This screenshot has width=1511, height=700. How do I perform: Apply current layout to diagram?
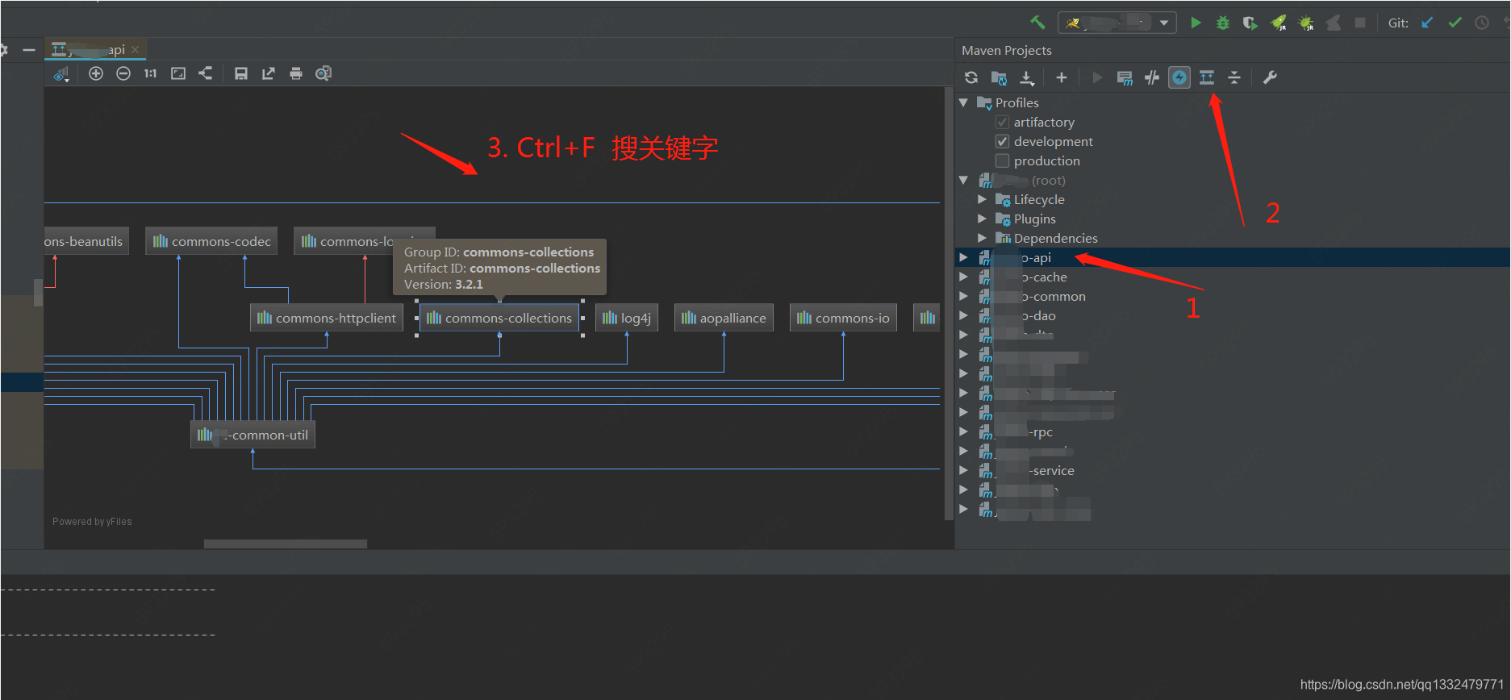point(206,73)
